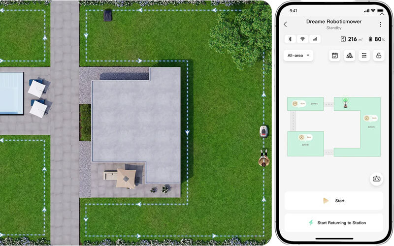Open the three-dot more options menu
The image size is (394, 246).
[x=380, y=25]
